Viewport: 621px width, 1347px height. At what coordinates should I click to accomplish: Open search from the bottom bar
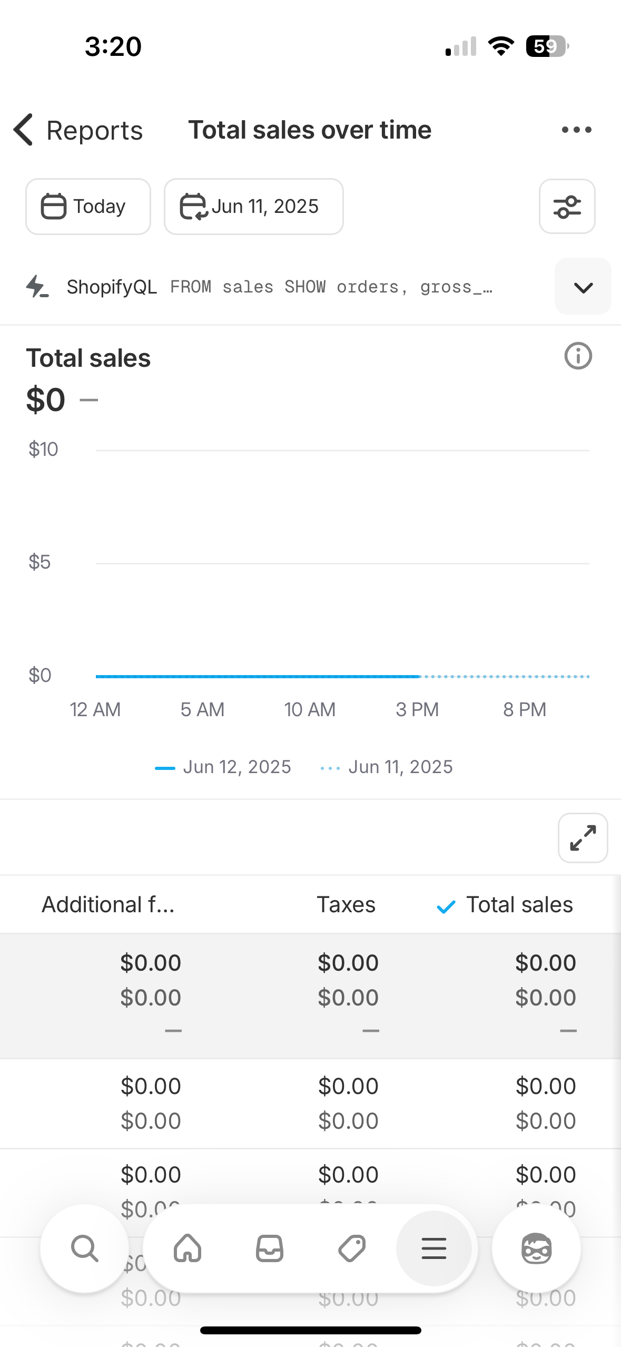coord(85,1248)
